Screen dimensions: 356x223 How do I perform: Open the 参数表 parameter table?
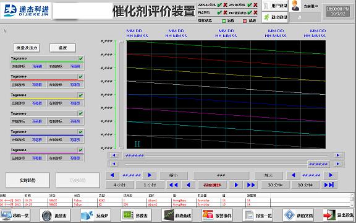point(136,215)
